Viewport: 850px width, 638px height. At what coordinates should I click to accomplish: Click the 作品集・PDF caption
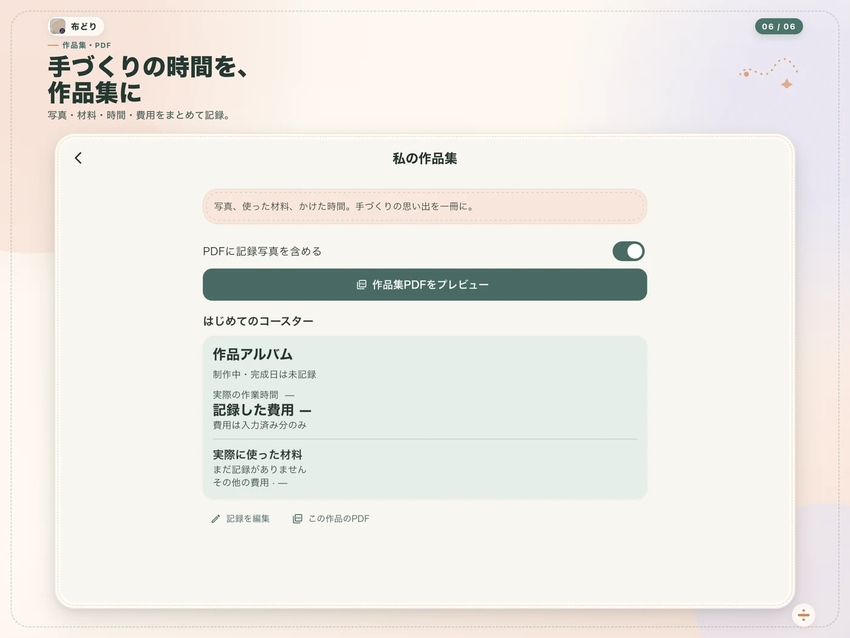pyautogui.click(x=86, y=45)
